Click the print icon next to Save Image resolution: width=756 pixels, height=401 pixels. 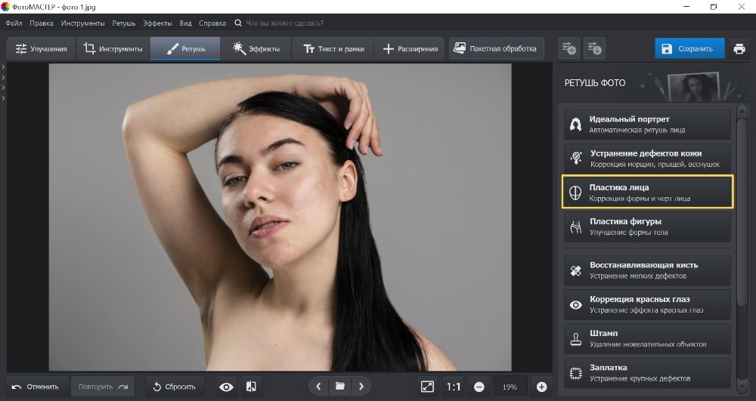coord(739,49)
